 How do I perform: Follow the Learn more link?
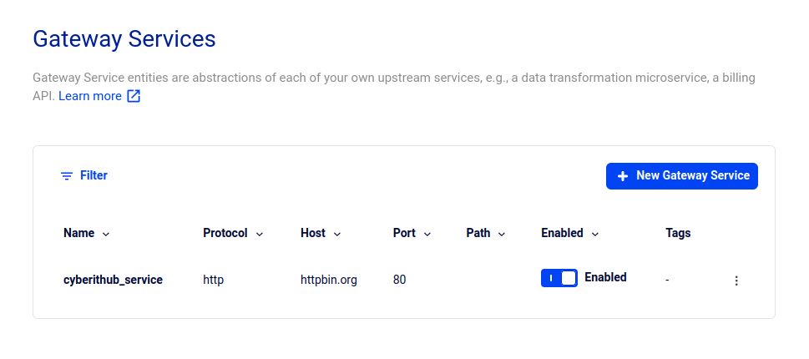pyautogui.click(x=90, y=96)
